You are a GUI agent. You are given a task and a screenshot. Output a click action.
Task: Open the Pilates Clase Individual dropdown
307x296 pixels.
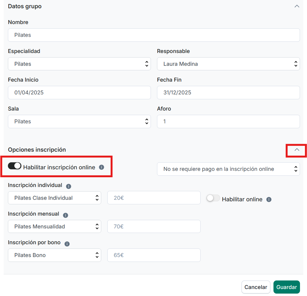pyautogui.click(x=54, y=198)
